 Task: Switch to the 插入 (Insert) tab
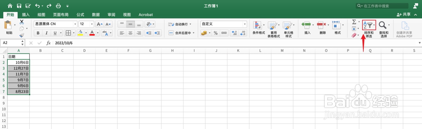pos(26,15)
